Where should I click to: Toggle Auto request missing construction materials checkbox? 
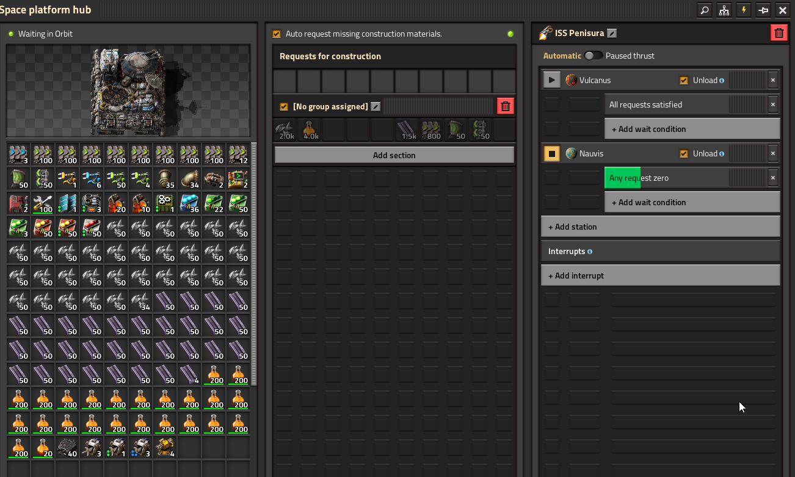click(x=277, y=34)
